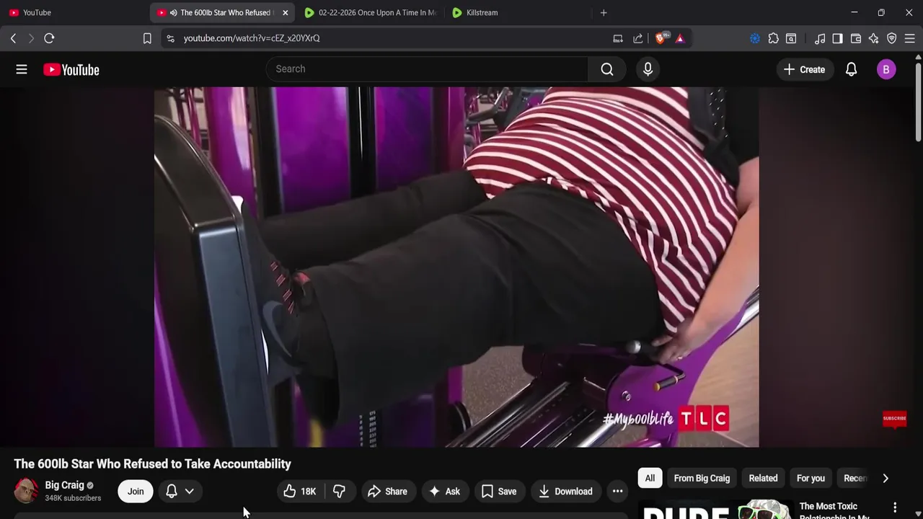Like the video with 18K likes
This screenshot has width=923, height=519.
[300, 491]
